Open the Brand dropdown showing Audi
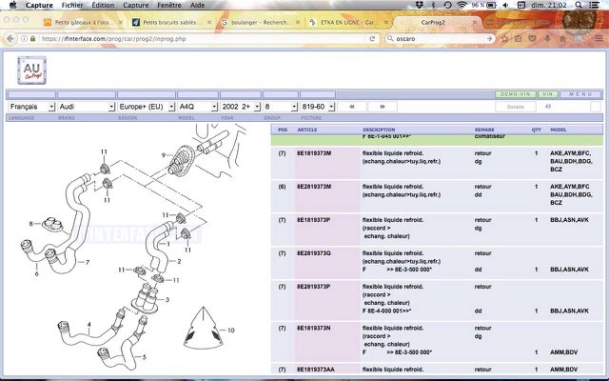 [x=87, y=107]
